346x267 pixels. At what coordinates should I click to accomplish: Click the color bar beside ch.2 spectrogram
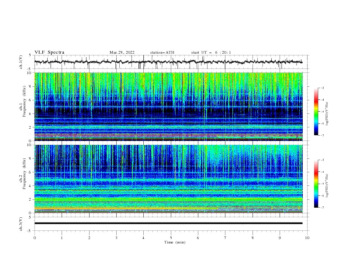pyautogui.click(x=316, y=184)
